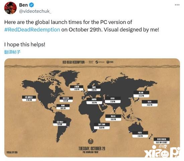Screen dimensions: 184x161
Task: Click the xiaopi watermark logo
Action: [x=162, y=152]
